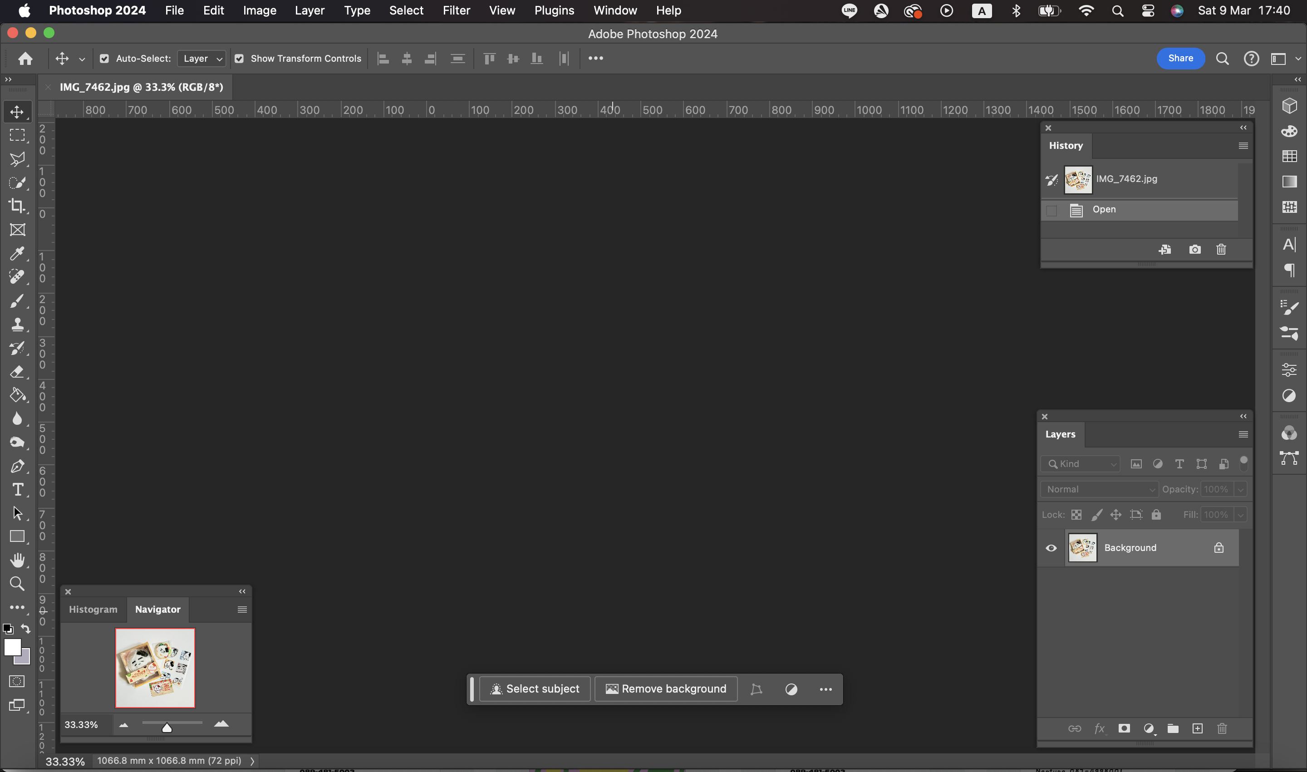Select the Type tool
The image size is (1307, 772).
[x=17, y=489]
